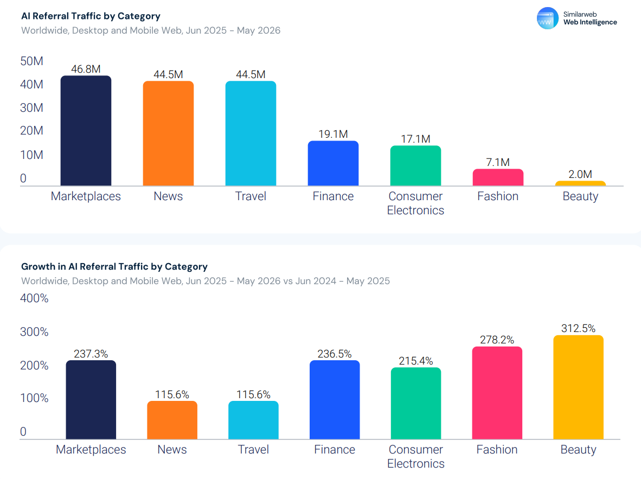Click the subtitle containing "vs Jun 2024 – May 2025"
The width and height of the screenshot is (641, 479).
click(206, 281)
